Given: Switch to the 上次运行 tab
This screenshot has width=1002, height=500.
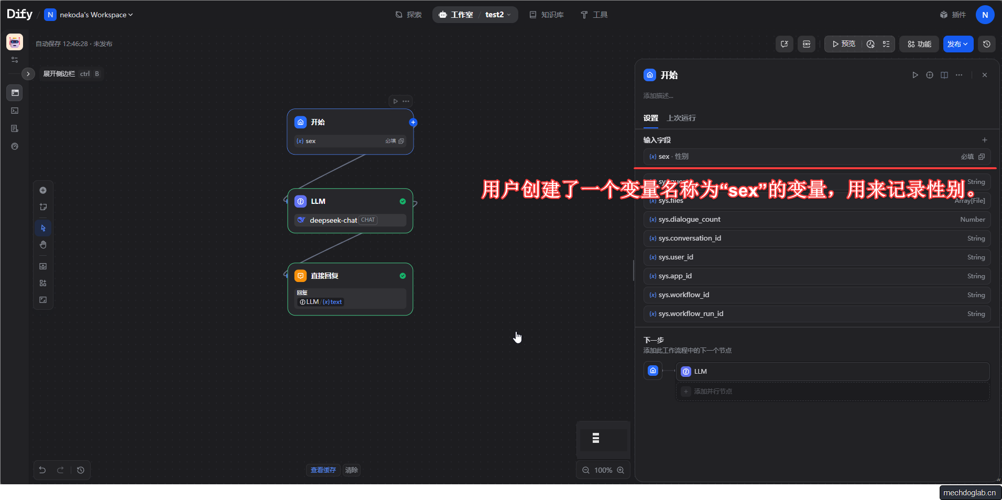Looking at the screenshot, I should click(x=681, y=118).
